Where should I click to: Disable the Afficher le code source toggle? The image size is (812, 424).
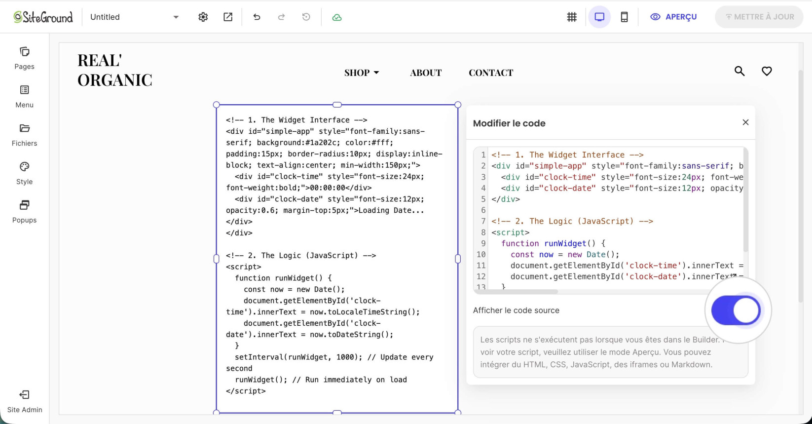(x=736, y=310)
